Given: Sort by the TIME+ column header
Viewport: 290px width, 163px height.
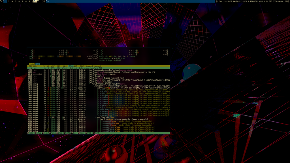Looking at the screenshot, I should [x=82, y=66].
